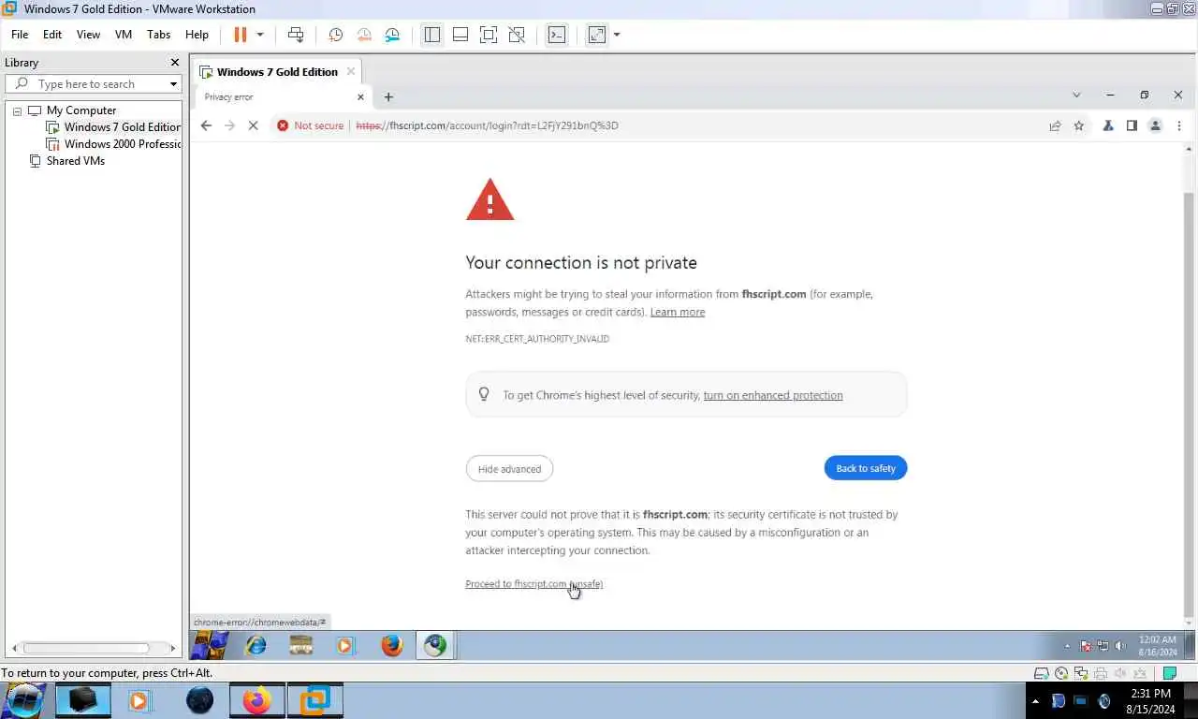Open guest Start button in Windows 7 VM
This screenshot has height=719, width=1198.
(x=210, y=645)
